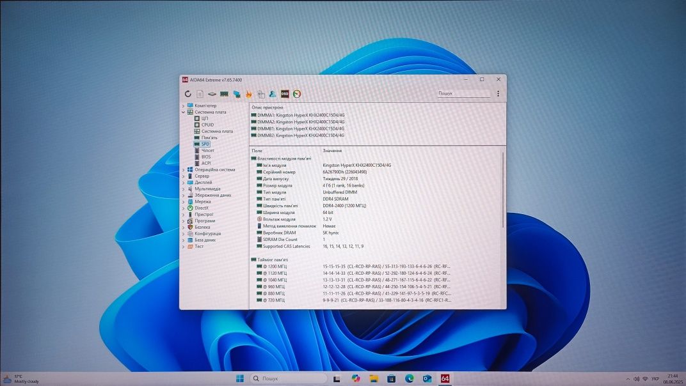Open the weather widget showing Mostly cloudy
Viewport: 686px width, 386px height.
click(x=21, y=378)
